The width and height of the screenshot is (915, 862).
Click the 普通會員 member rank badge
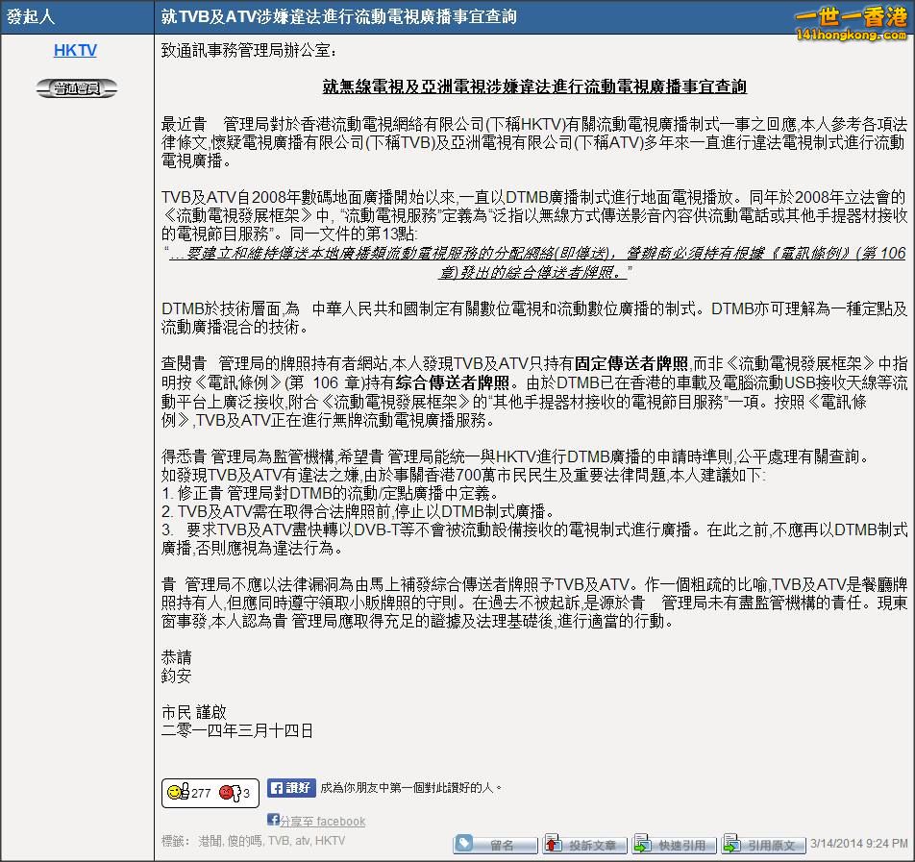point(76,86)
